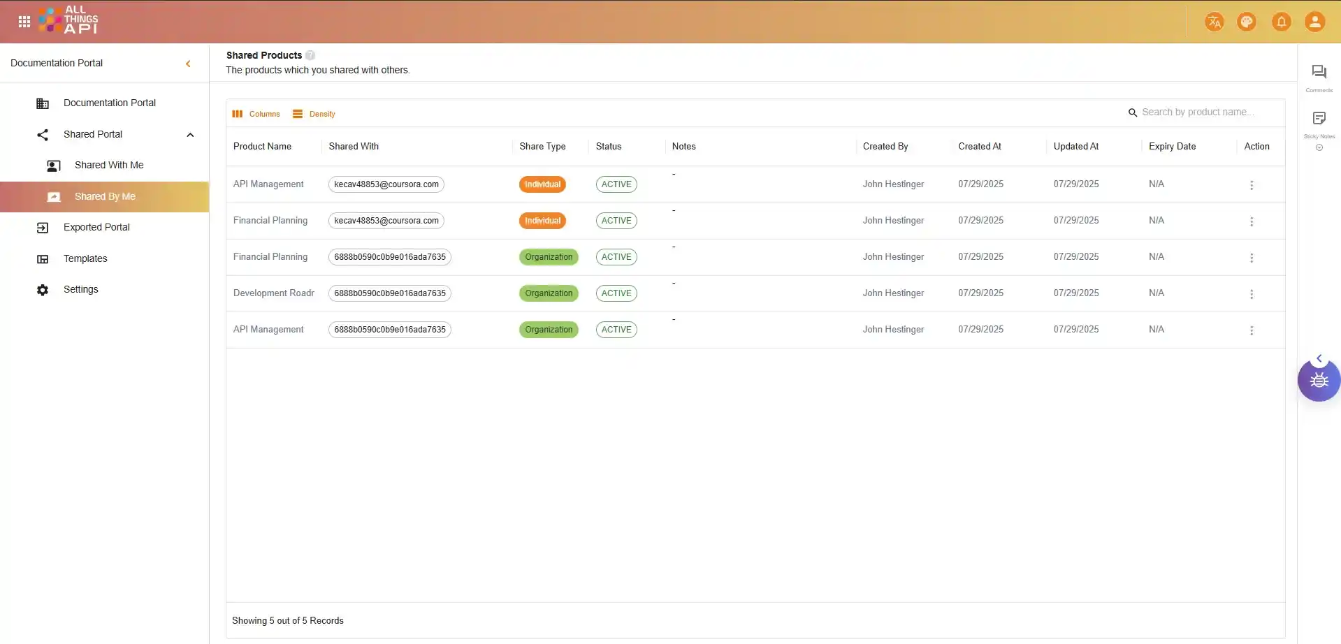Open the Templates page
Image resolution: width=1341 pixels, height=644 pixels.
pyautogui.click(x=85, y=259)
